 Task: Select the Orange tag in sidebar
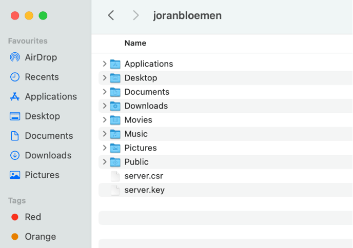tap(40, 237)
